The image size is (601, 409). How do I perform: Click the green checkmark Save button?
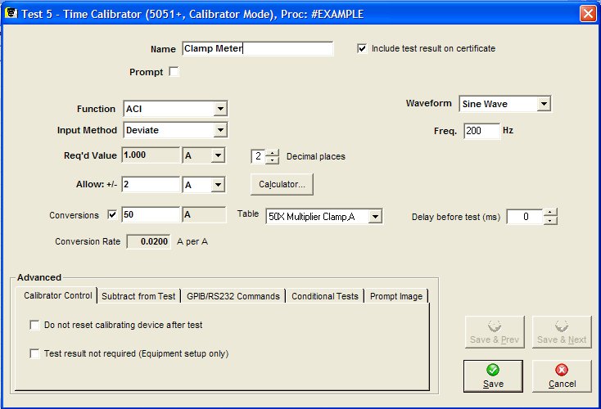coord(493,375)
